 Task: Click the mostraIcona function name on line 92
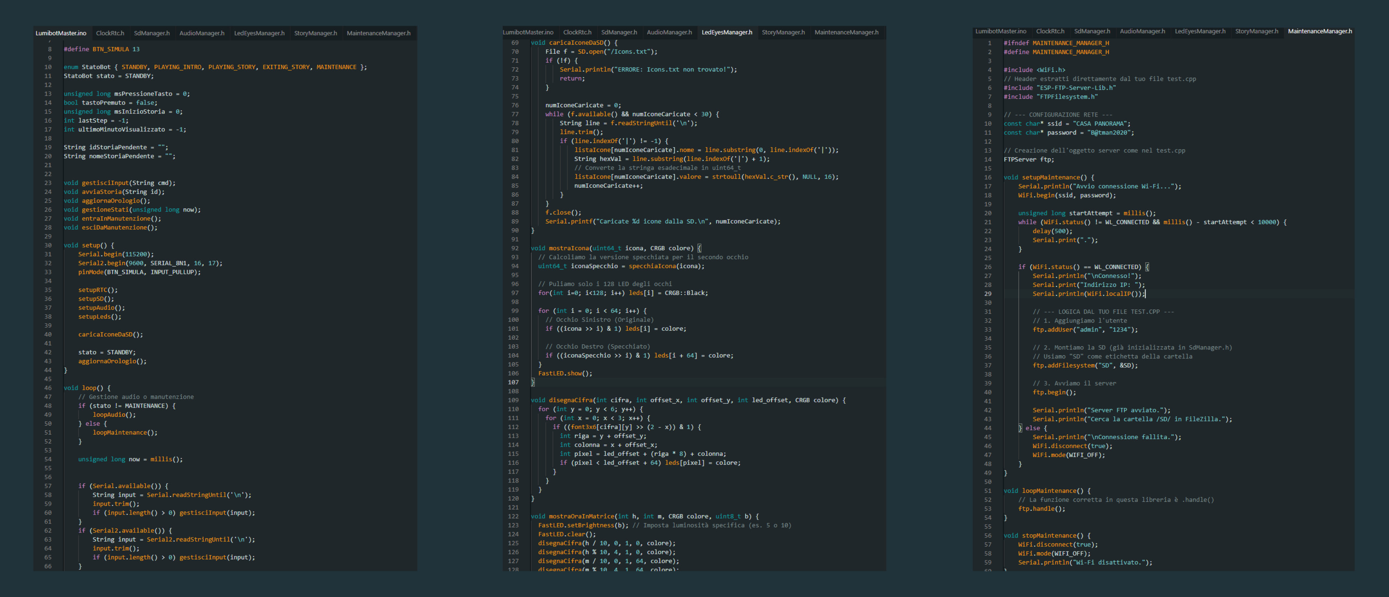(569, 248)
